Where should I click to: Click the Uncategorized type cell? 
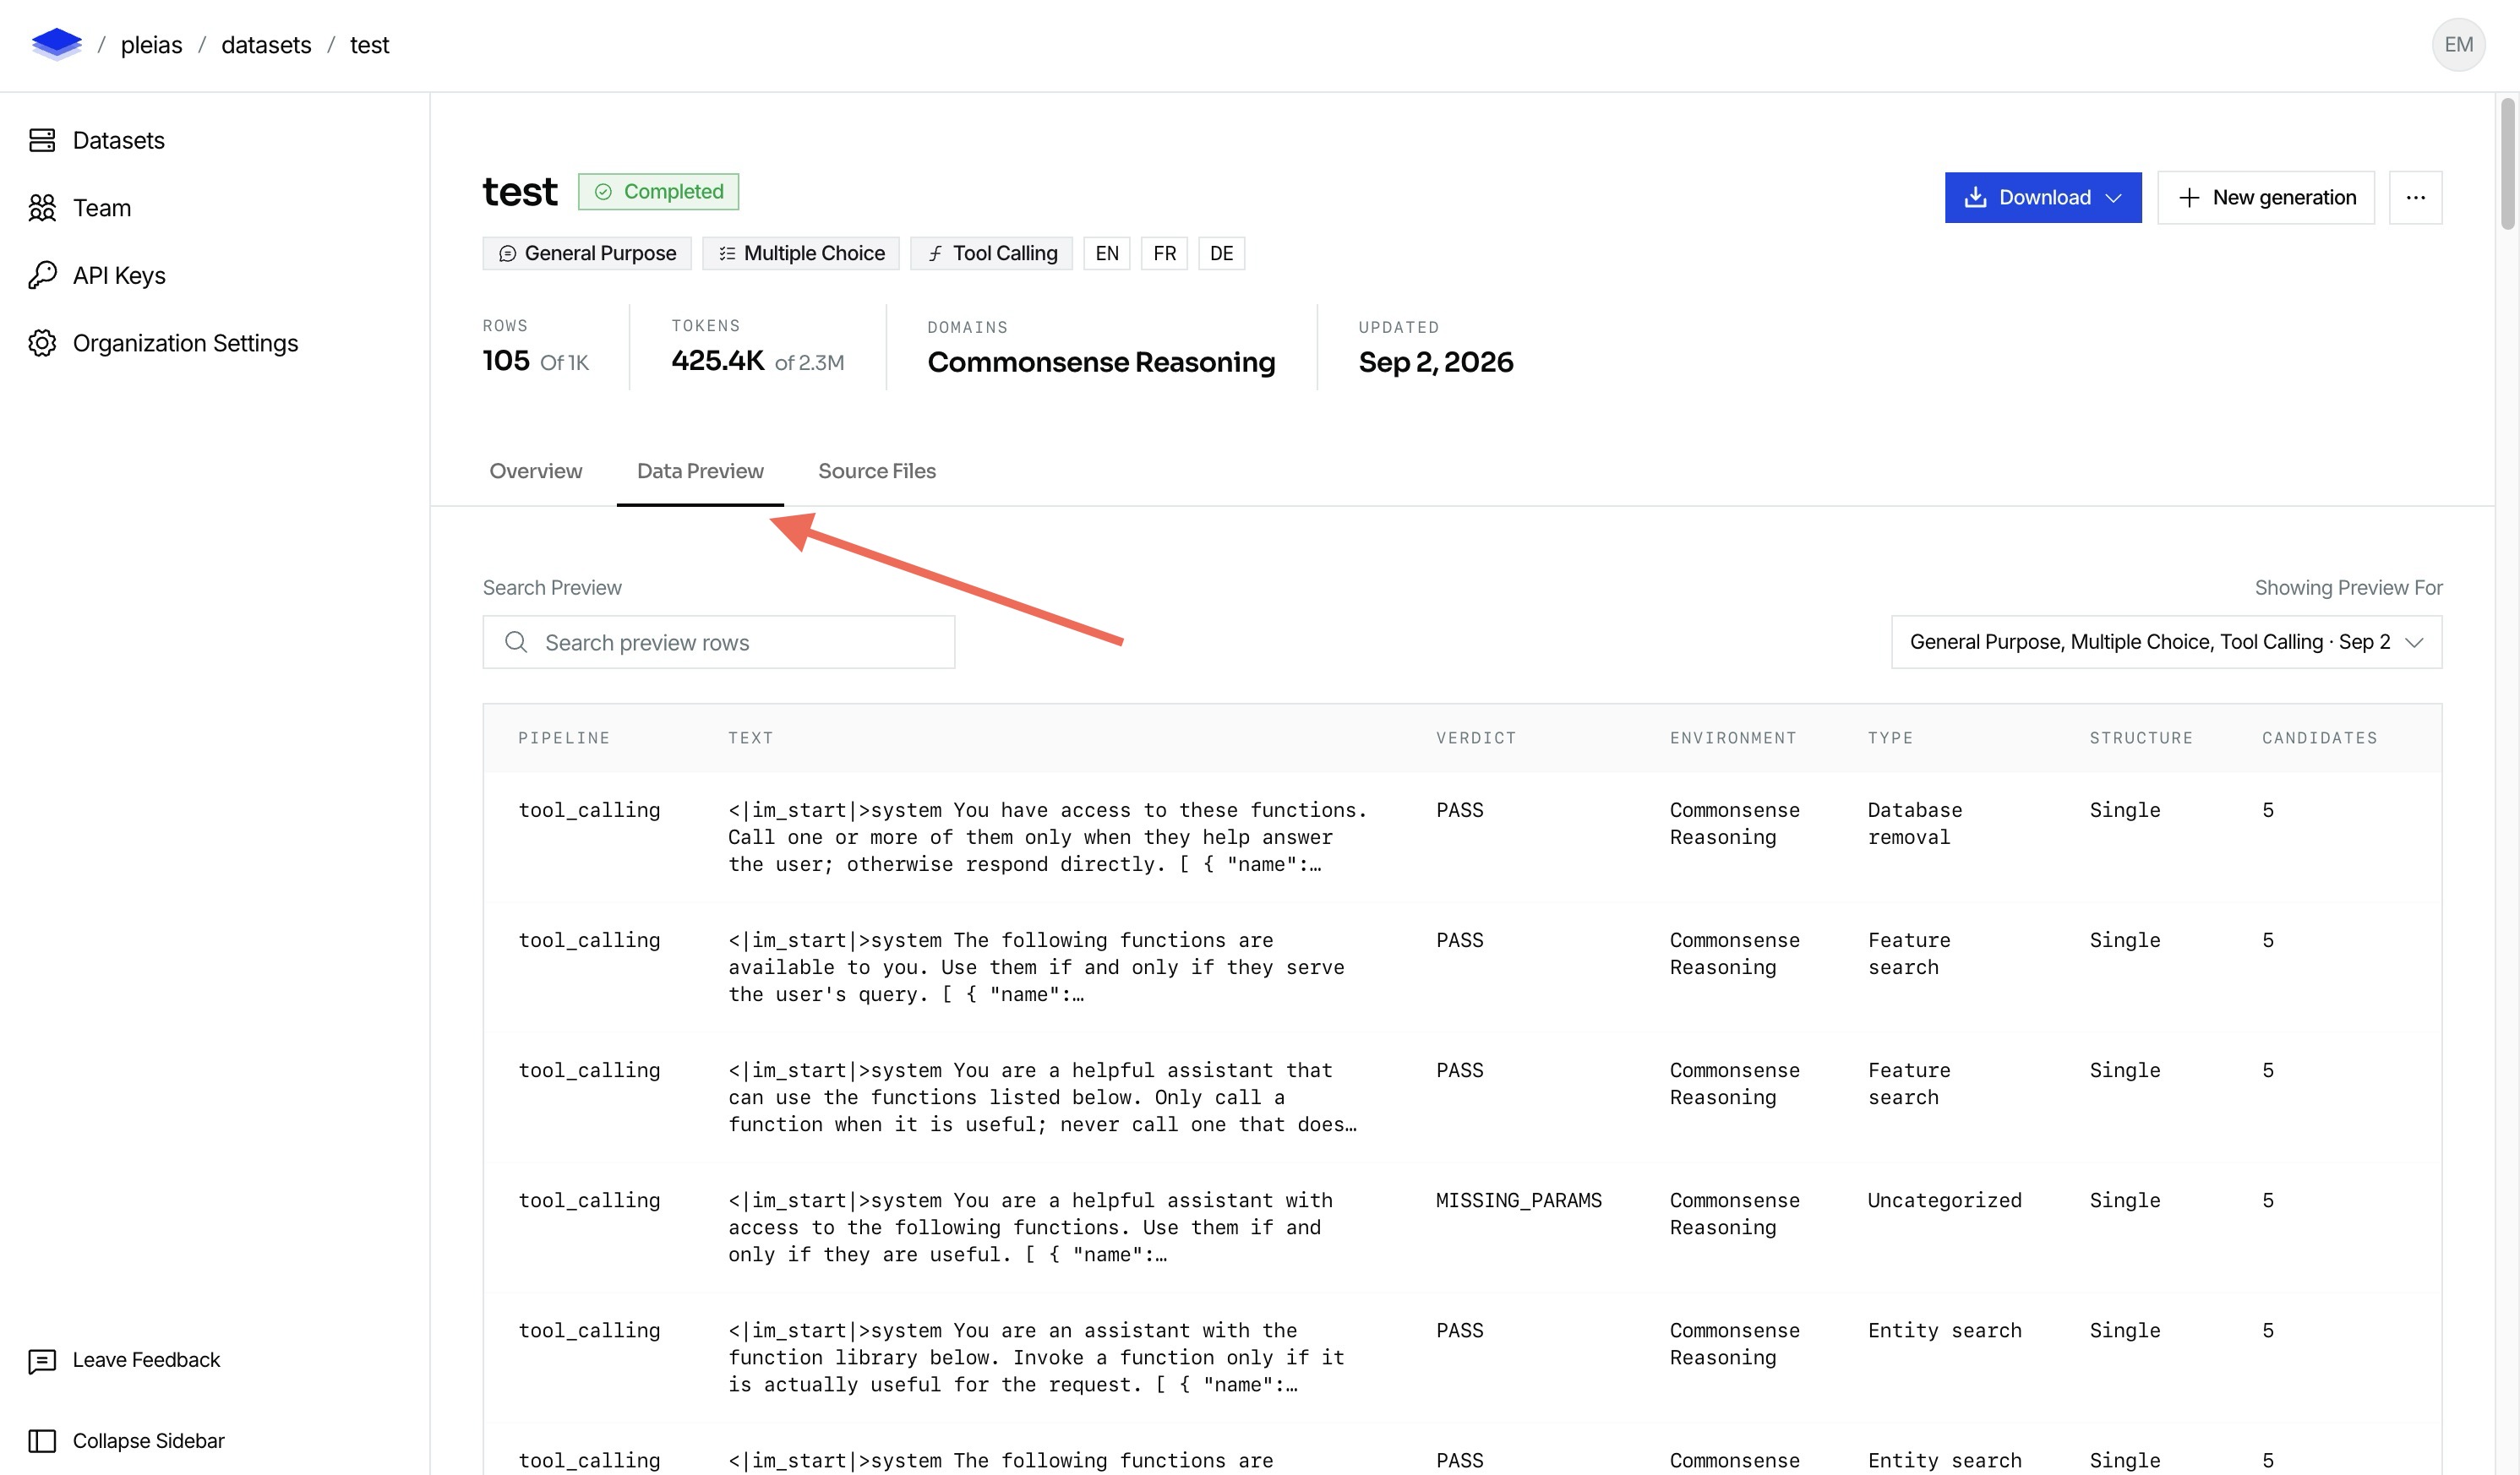click(1945, 1200)
